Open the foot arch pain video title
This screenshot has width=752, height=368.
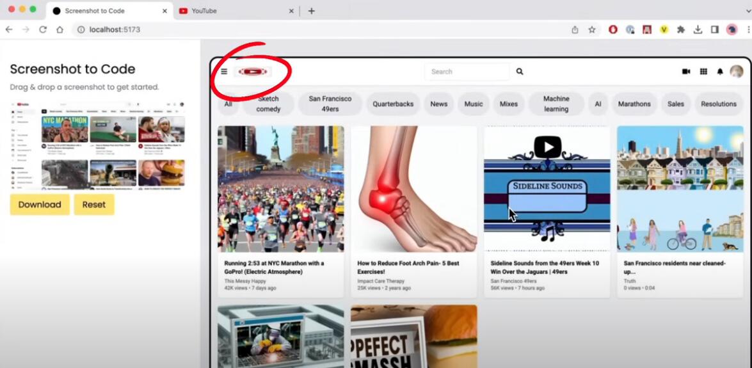408,267
